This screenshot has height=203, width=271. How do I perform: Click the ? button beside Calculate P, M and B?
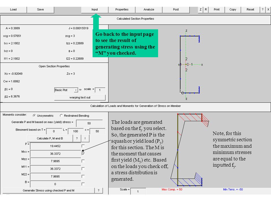pos(77,138)
